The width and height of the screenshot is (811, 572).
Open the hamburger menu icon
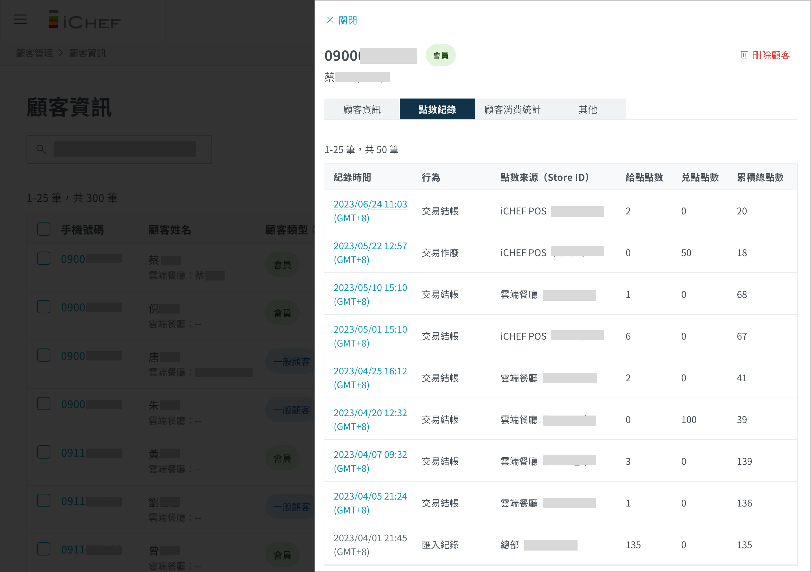point(20,19)
